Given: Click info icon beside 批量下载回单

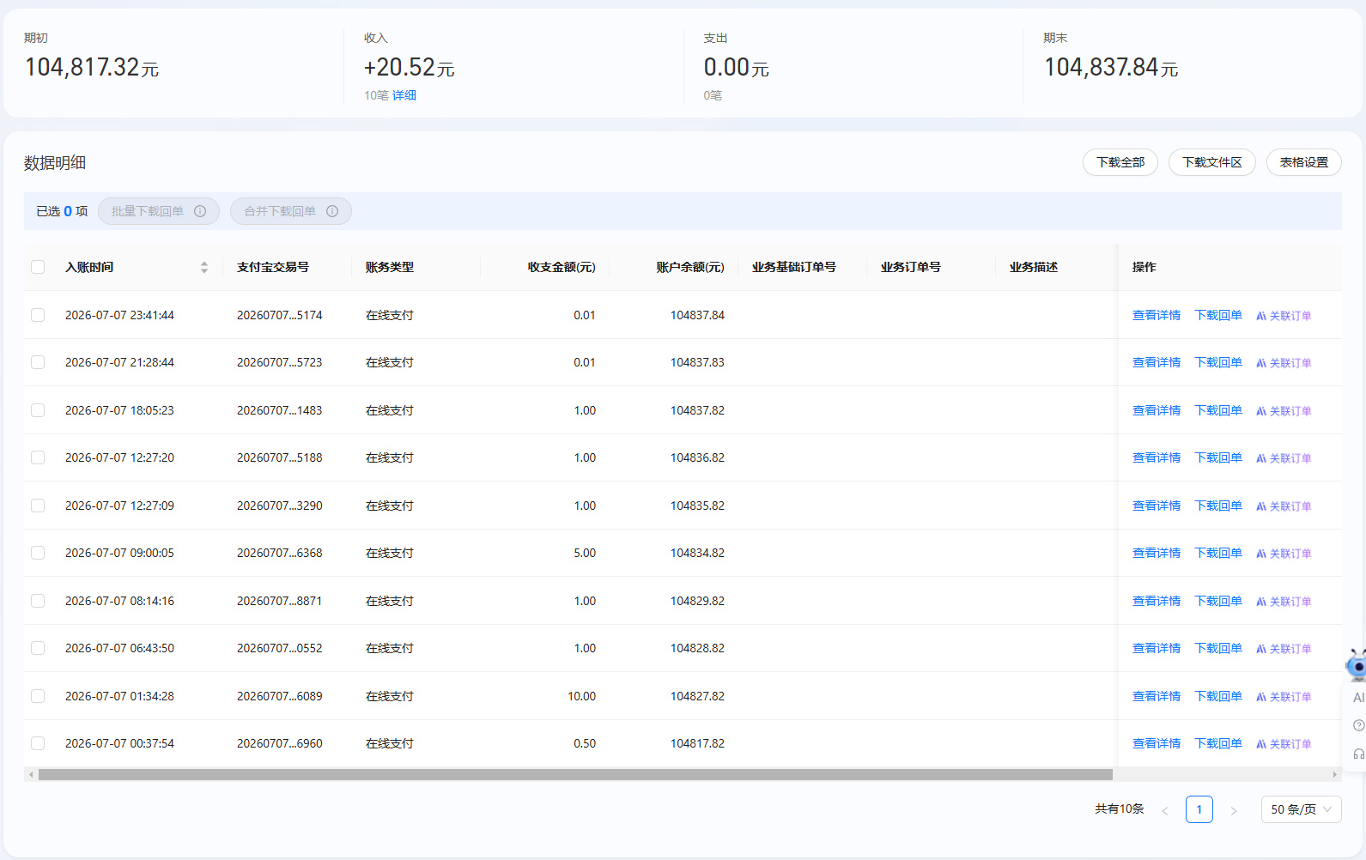Looking at the screenshot, I should (x=200, y=211).
